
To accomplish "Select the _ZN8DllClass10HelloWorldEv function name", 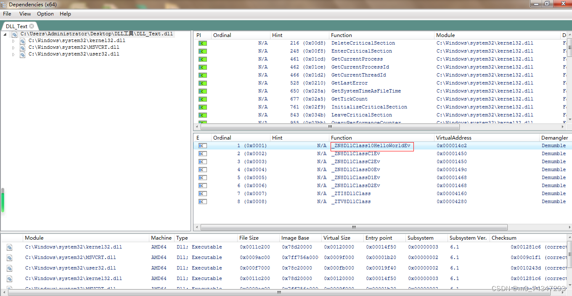I will coord(371,146).
